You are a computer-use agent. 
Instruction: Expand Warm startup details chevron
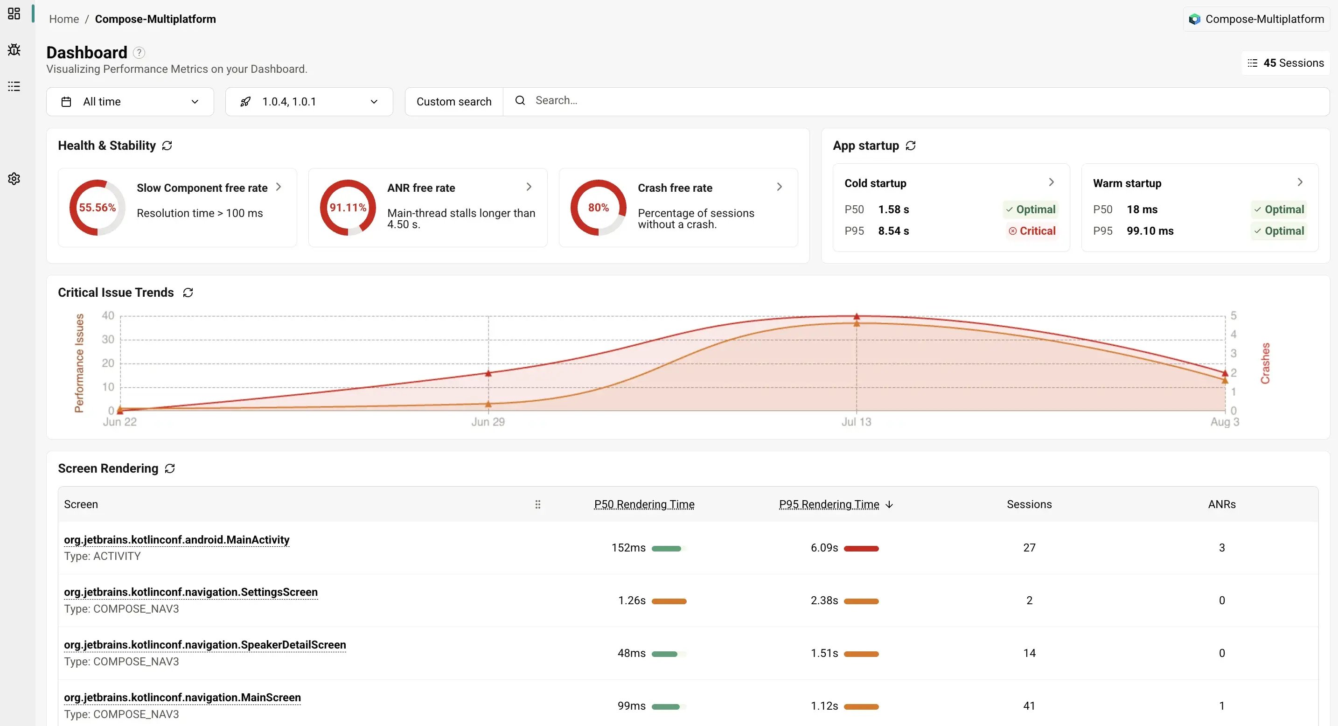[1300, 182]
